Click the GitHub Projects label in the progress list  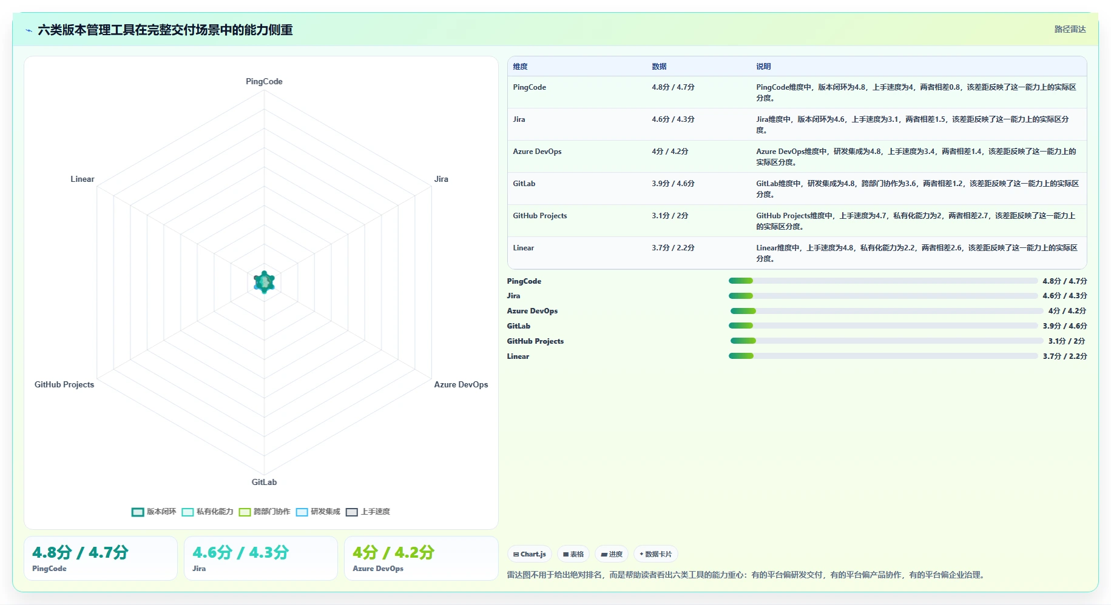point(536,341)
